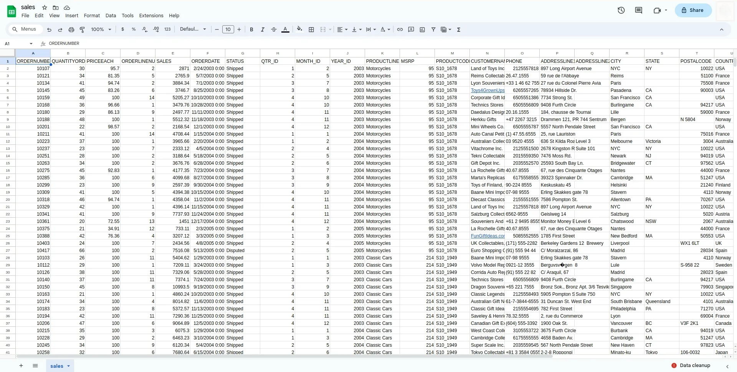The width and height of the screenshot is (737, 372).
Task: Open Toys4GrownUps link in CUSTOMERNAME column
Action: pos(487,90)
